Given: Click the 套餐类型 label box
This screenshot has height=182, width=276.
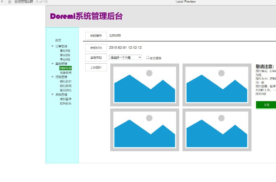Looking at the screenshot, I should [x=96, y=57].
